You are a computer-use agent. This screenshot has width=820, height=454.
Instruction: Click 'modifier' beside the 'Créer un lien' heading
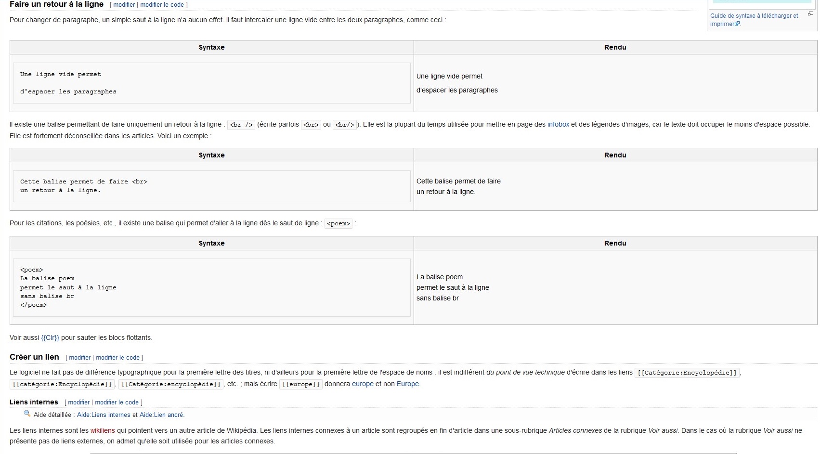79,357
